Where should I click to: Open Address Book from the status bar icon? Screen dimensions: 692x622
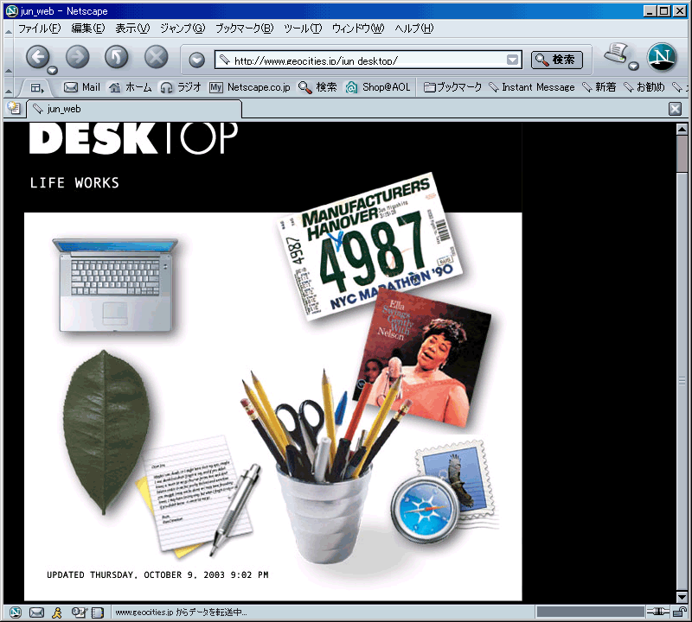click(98, 612)
